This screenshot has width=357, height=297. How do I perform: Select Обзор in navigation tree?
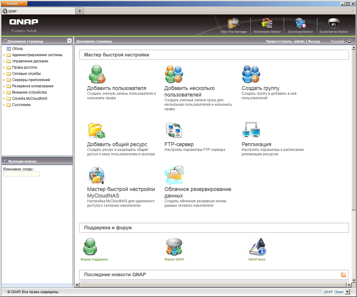(18, 49)
